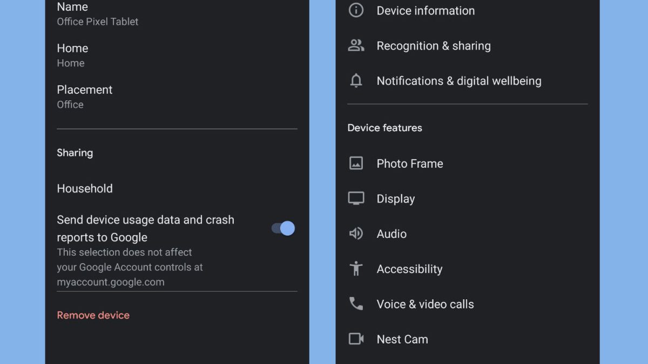Click the Recognition & sharing people icon
The height and width of the screenshot is (364, 648).
coord(356,46)
